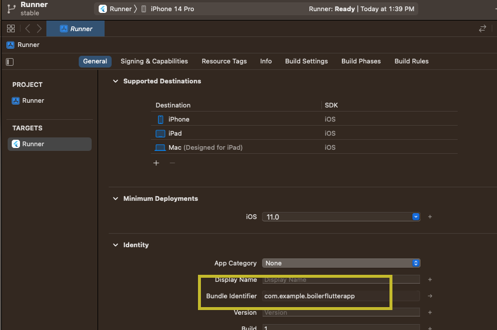Open the related items grid icon
Image resolution: width=497 pixels, height=330 pixels.
point(11,29)
